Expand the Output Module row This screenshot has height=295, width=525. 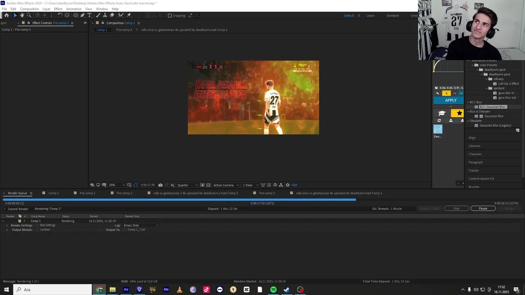(7, 230)
